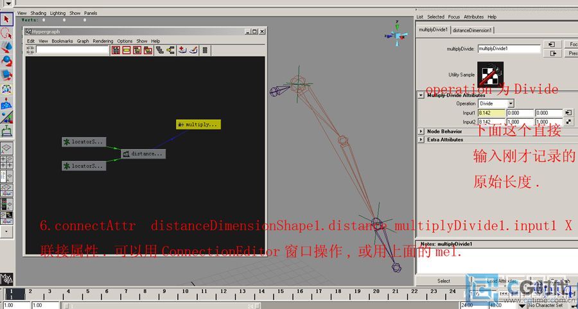
Task: Click the Hypergraph node name search field
Action: pos(72,50)
